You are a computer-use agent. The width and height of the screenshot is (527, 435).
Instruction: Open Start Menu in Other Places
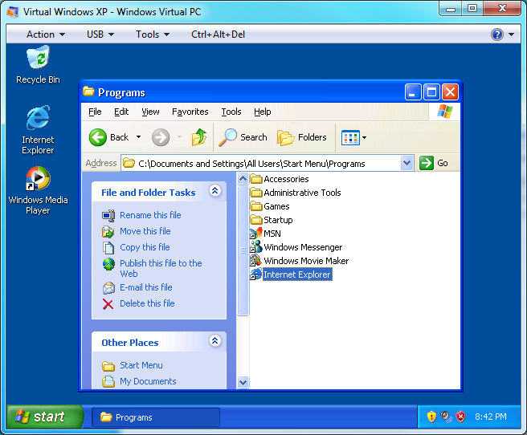coord(141,365)
